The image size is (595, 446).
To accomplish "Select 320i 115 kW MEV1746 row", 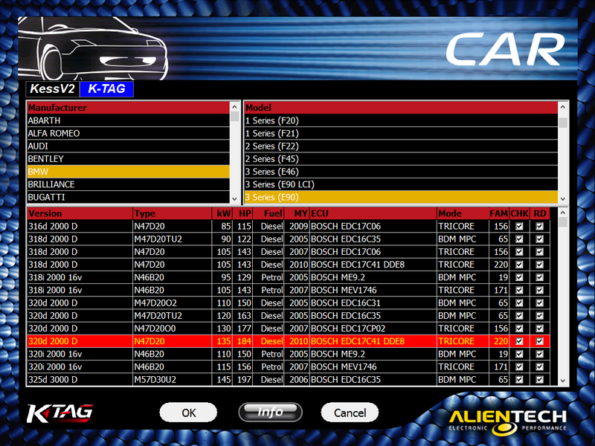I will (289, 366).
